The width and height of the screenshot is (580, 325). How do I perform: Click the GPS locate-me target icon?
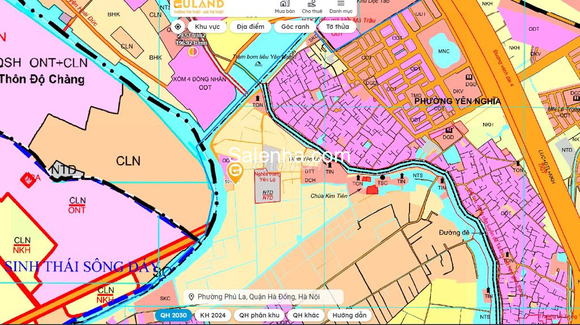point(178,27)
